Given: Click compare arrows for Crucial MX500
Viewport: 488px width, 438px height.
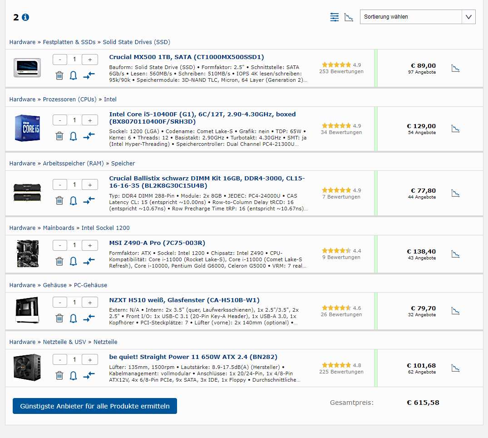Looking at the screenshot, I should 89,75.
